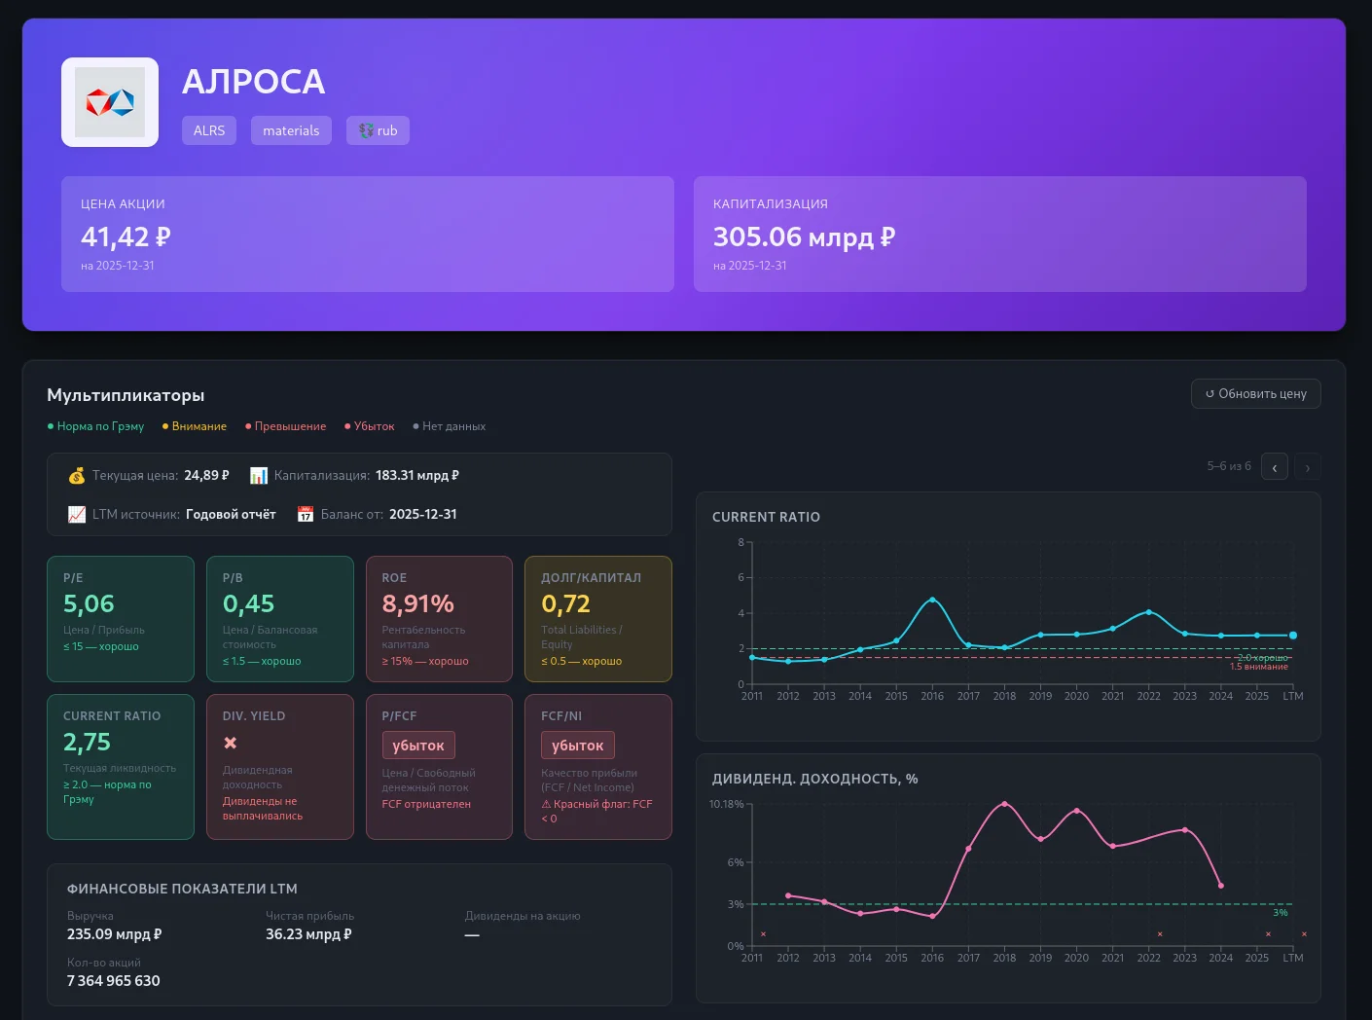Click the Превышение legend item
This screenshot has height=1020, width=1372.
(286, 426)
